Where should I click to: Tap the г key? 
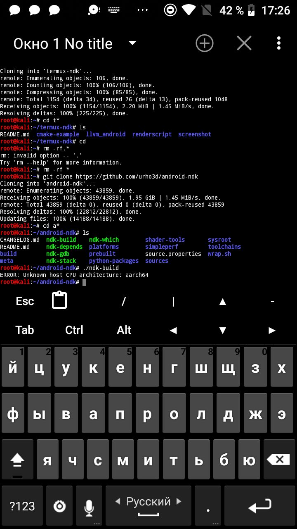pyautogui.click(x=174, y=367)
